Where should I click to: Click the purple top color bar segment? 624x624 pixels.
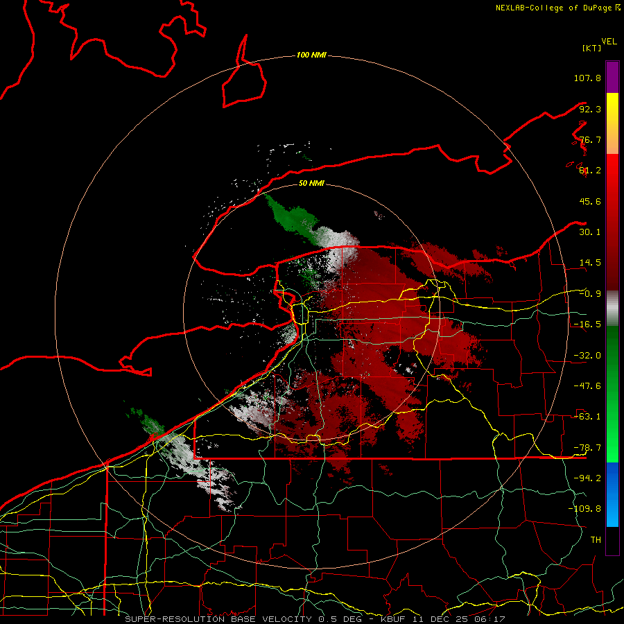[612, 77]
